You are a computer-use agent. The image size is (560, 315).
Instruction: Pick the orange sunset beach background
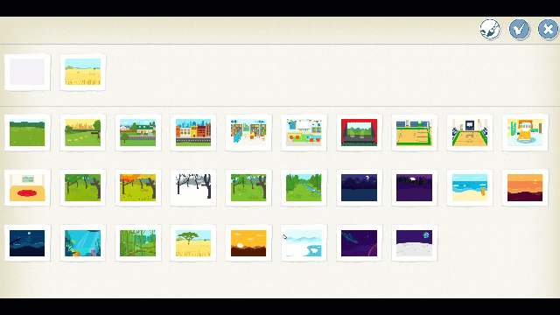525,188
